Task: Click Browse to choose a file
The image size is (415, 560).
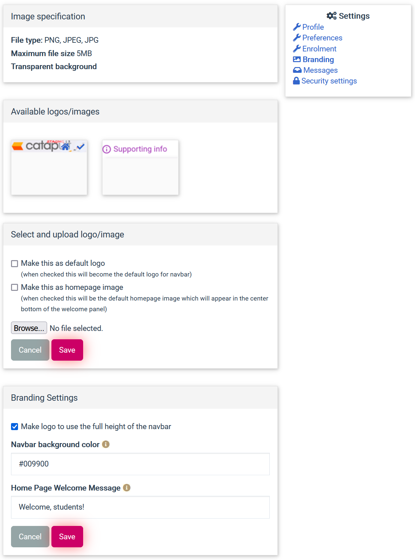Action: click(29, 328)
